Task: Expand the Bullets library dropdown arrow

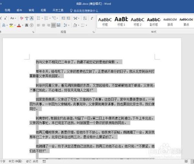Action: click(42, 18)
